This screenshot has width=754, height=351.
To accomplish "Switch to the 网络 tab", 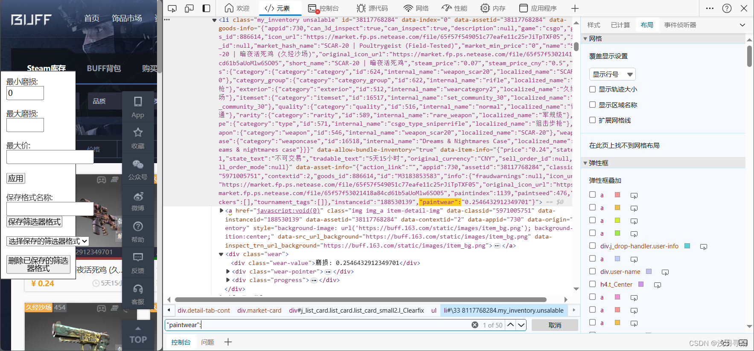I will point(416,9).
